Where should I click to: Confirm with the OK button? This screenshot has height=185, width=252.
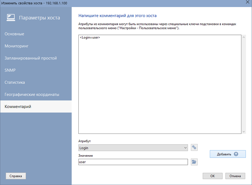212,176
